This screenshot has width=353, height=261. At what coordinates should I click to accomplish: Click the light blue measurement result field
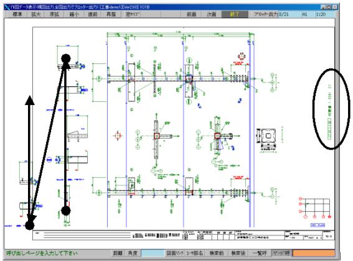click(153, 253)
